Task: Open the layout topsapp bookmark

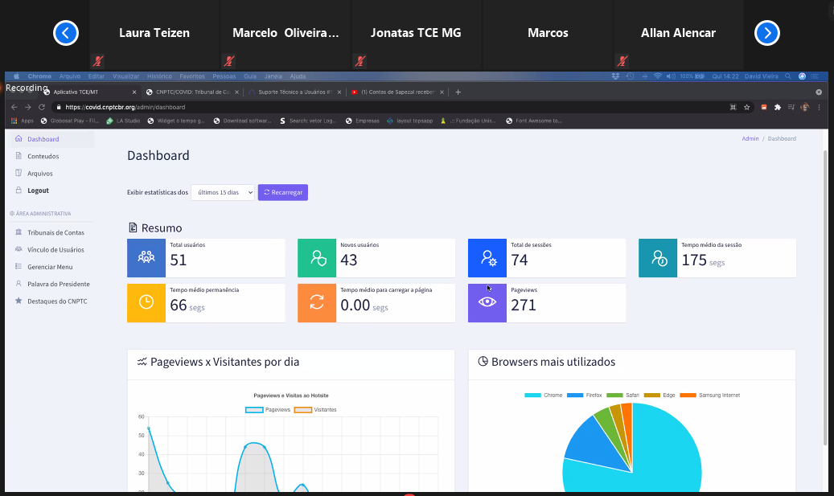Action: [409, 121]
